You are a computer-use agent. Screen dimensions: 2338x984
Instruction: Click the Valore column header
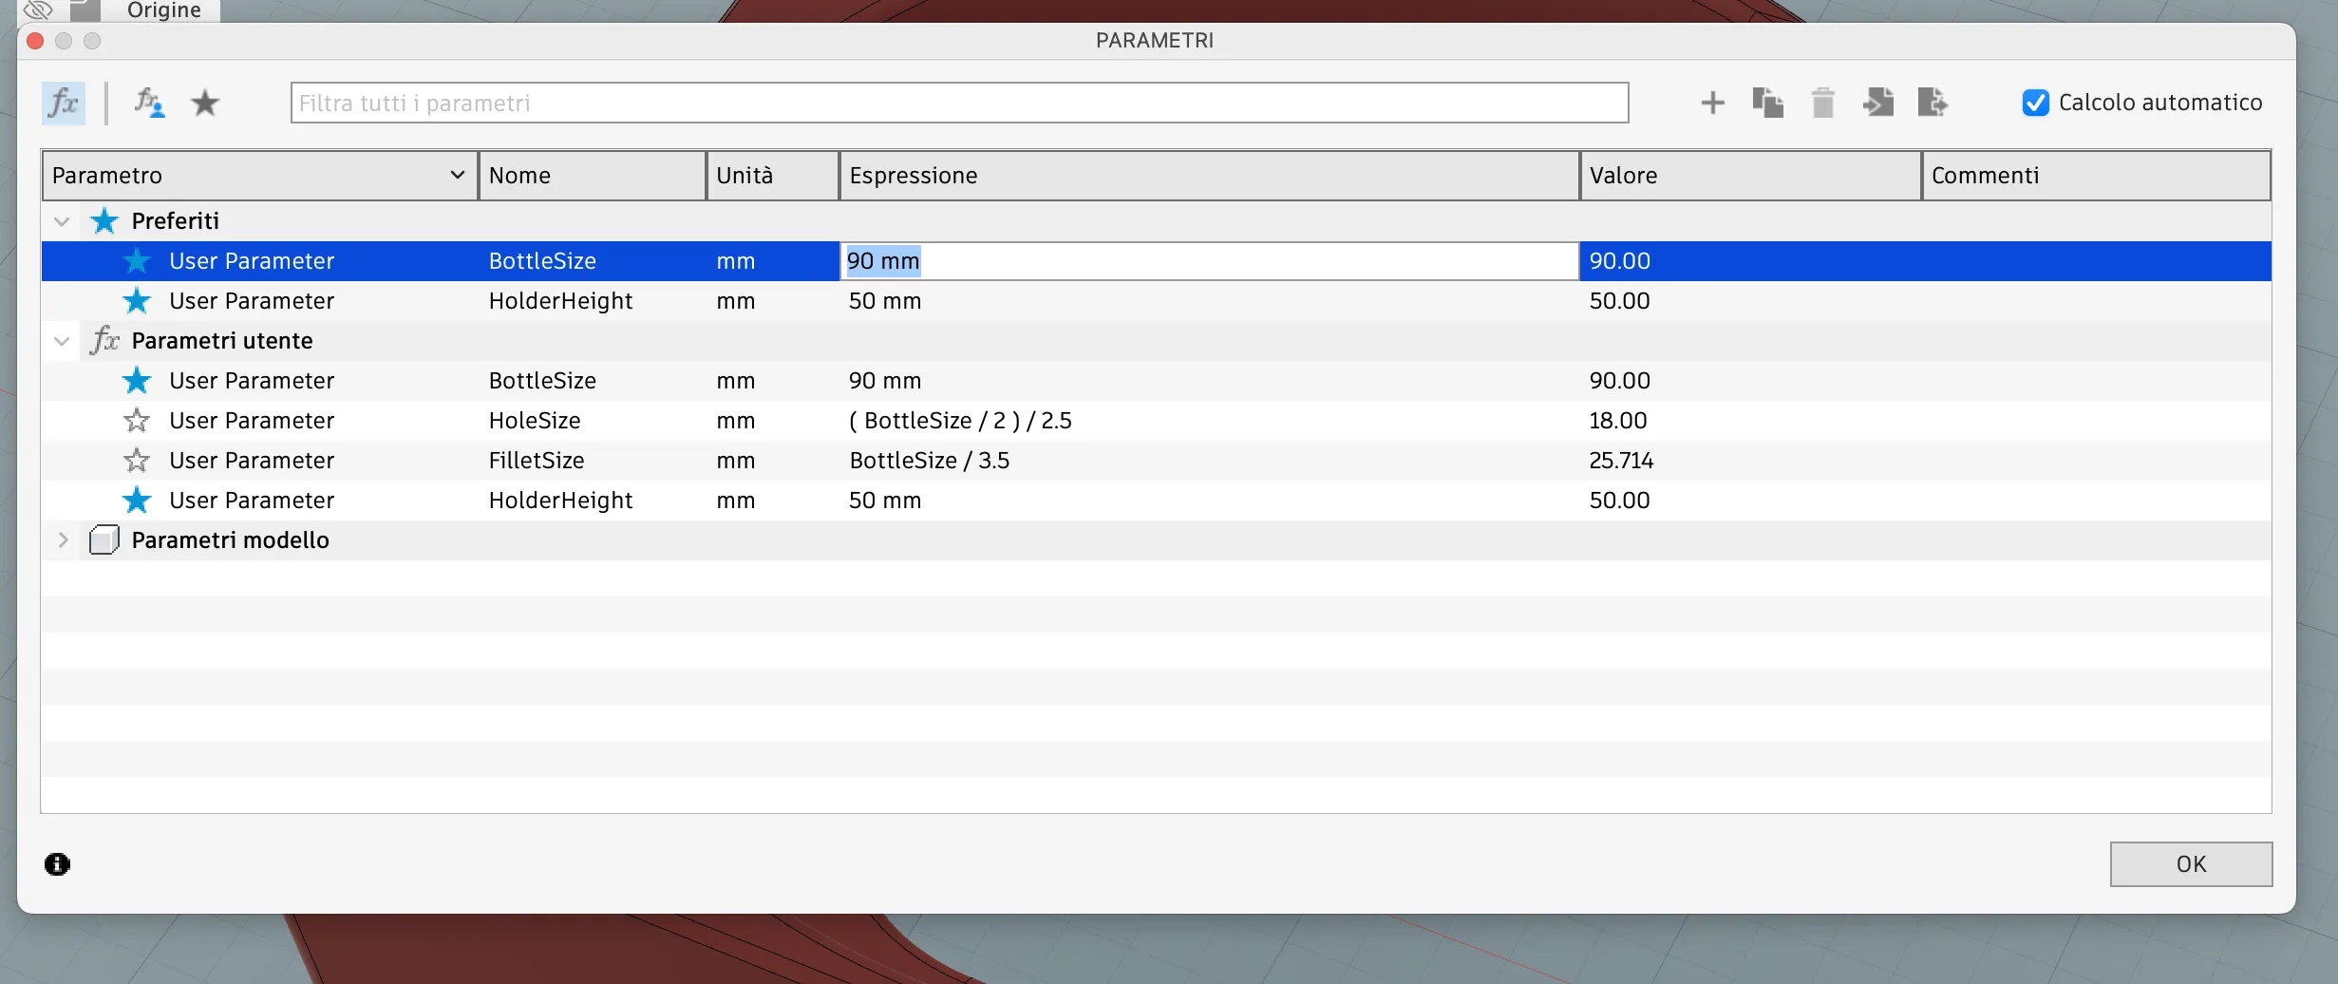click(1751, 176)
